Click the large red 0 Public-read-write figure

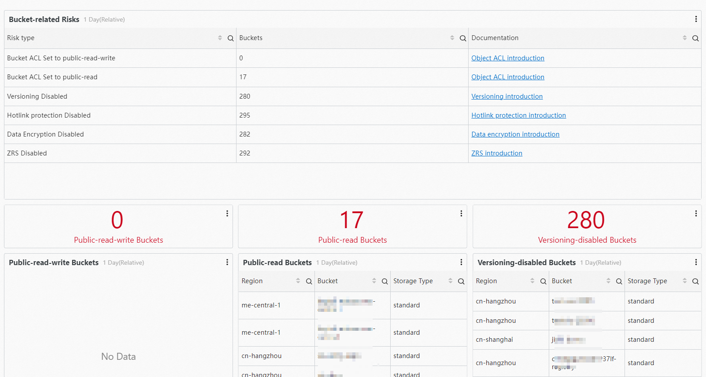pos(117,220)
